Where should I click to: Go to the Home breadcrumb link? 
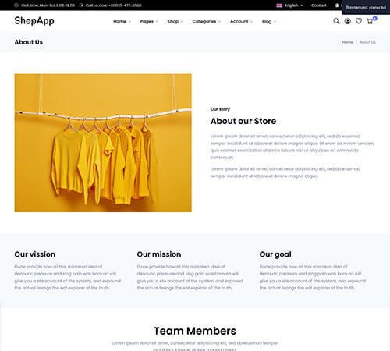point(347,42)
